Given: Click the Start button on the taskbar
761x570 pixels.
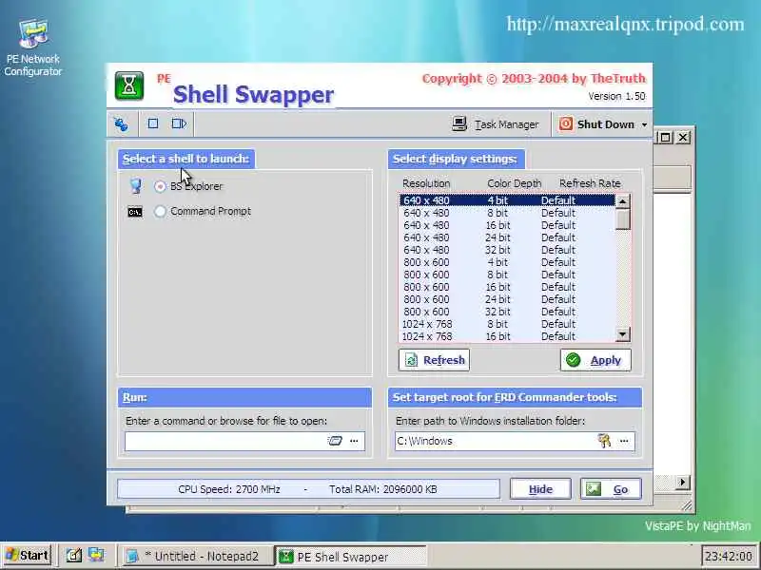Looking at the screenshot, I should (27, 555).
